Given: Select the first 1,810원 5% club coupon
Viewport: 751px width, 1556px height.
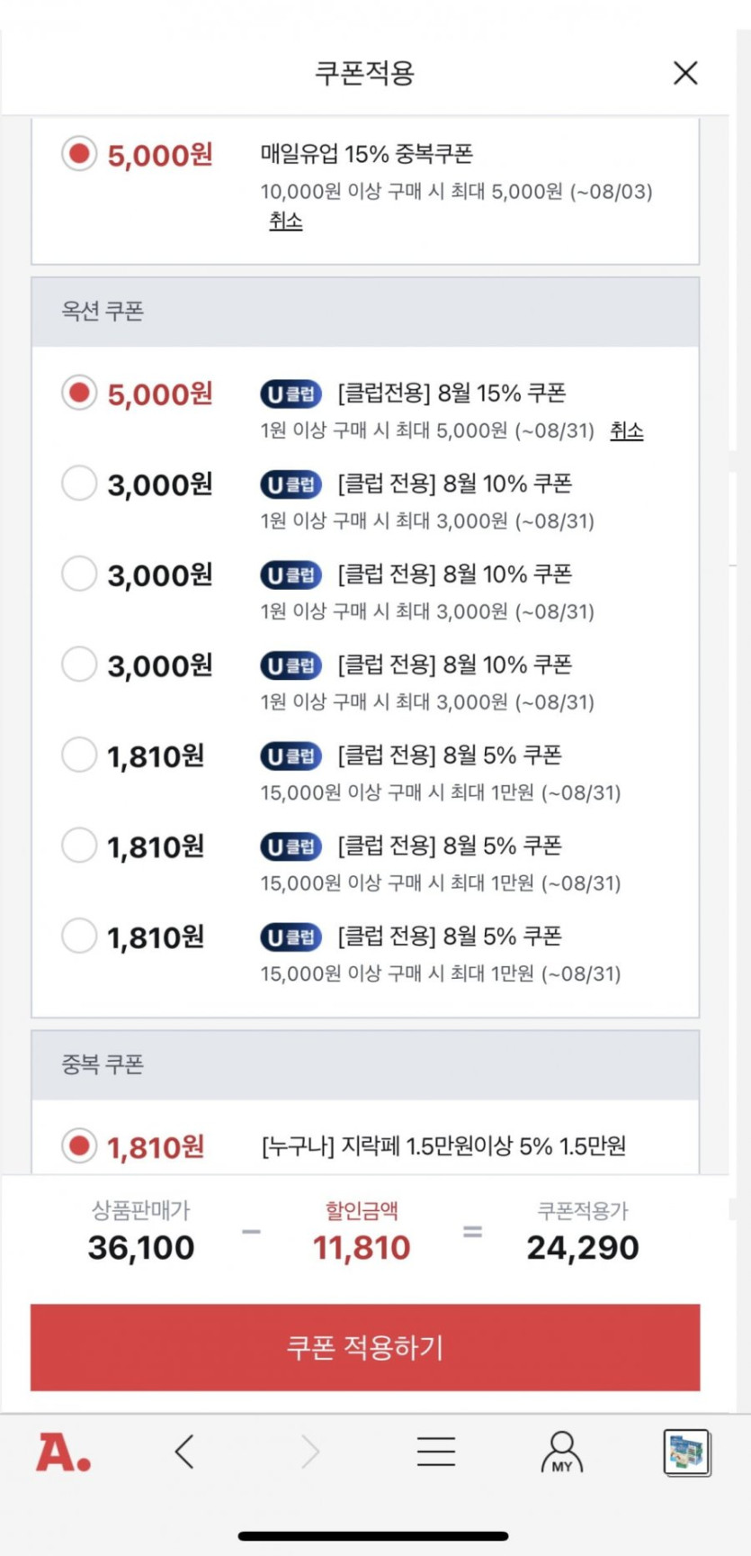Looking at the screenshot, I should point(79,755).
